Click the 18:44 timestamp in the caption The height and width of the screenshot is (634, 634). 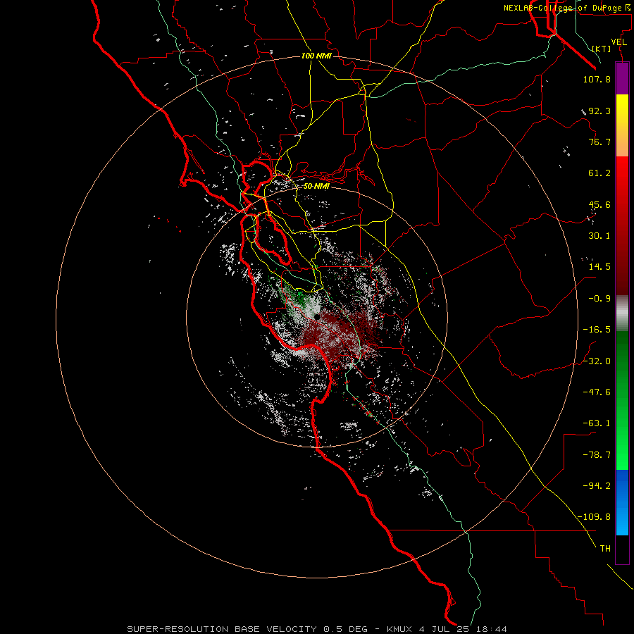coord(491,629)
